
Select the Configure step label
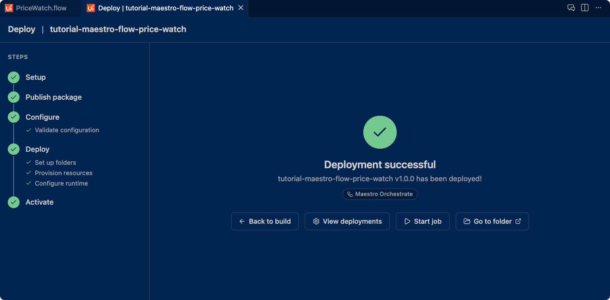tap(42, 117)
